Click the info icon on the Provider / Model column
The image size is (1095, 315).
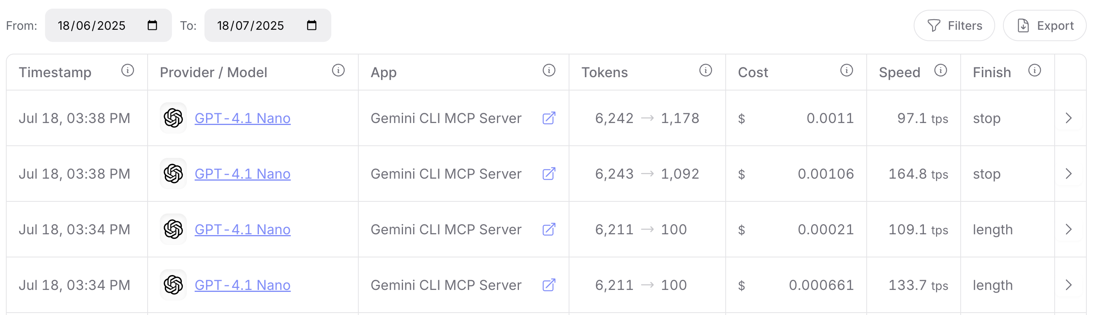(x=338, y=71)
